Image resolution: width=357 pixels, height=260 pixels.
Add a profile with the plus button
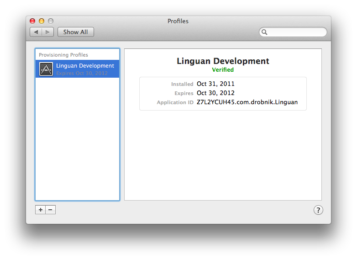[x=41, y=210]
